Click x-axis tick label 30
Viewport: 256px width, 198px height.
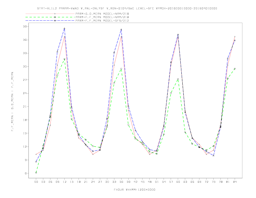click(107, 182)
